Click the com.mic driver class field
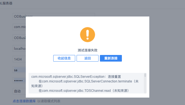The image size is (185, 105). 19,27
